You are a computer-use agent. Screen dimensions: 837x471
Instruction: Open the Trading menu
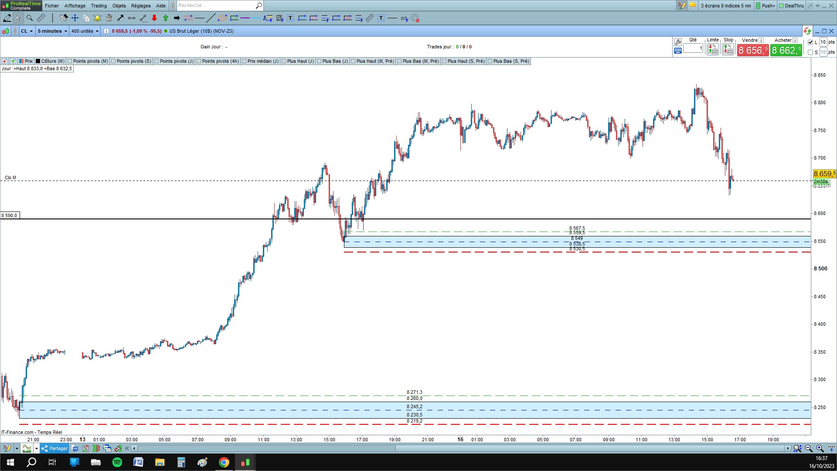(99, 6)
